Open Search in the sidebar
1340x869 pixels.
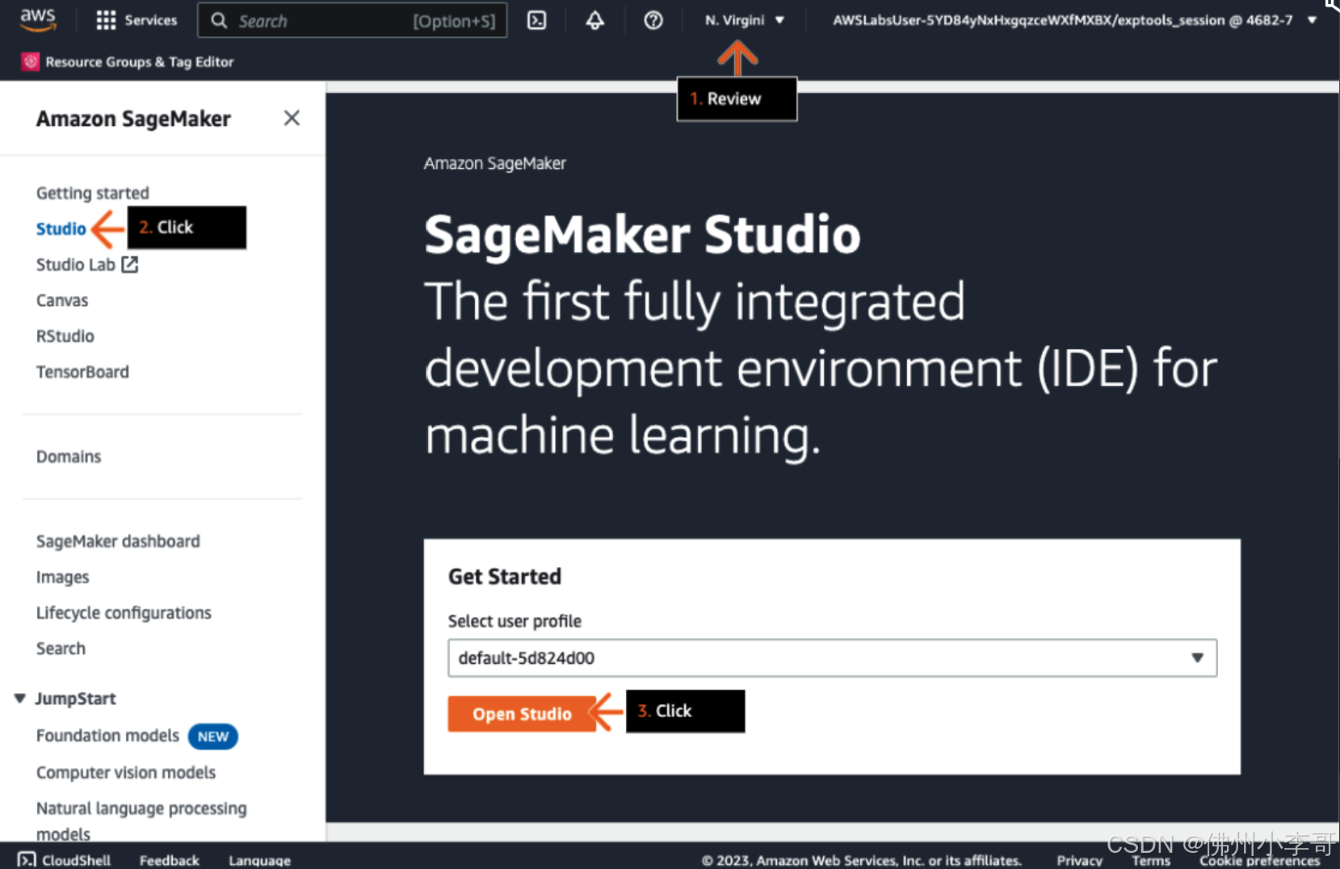coord(61,648)
